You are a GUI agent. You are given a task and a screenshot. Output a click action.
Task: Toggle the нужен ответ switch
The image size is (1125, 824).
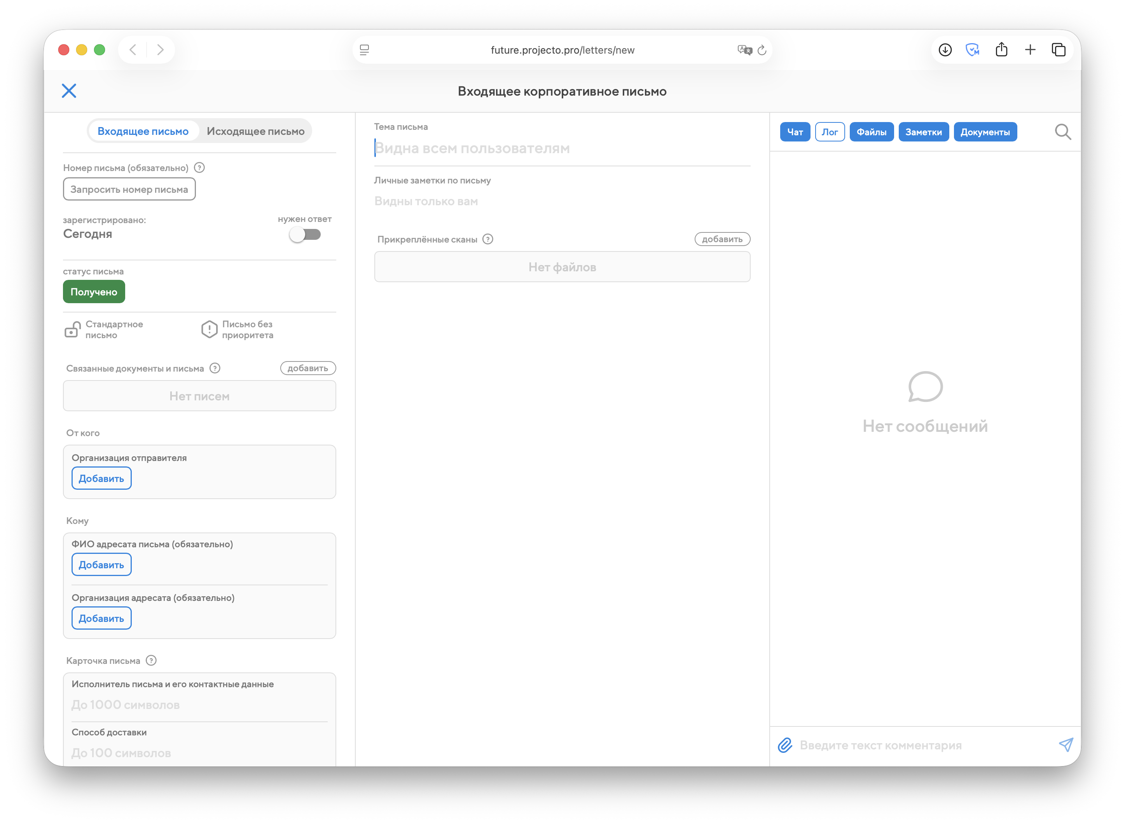tap(305, 234)
